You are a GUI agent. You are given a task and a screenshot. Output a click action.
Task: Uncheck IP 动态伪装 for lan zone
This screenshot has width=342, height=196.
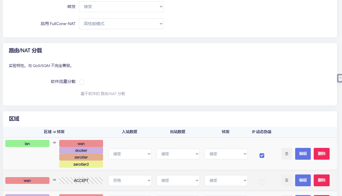[x=262, y=156]
